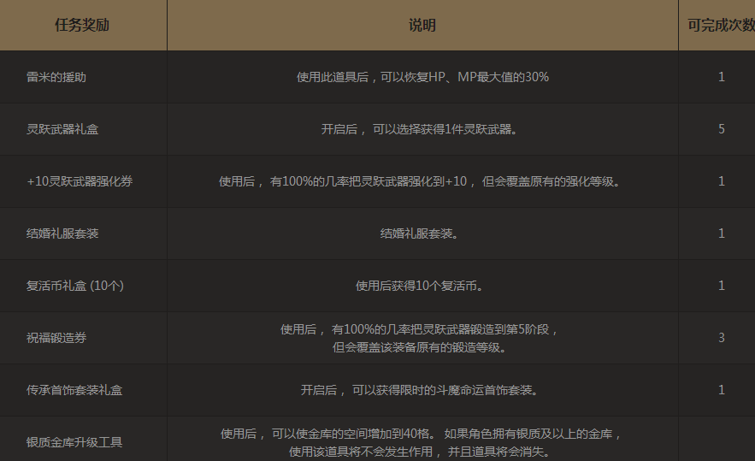The height and width of the screenshot is (461, 755).
Task: Click the completion count 3 for 祝福锻造券
Action: [x=722, y=338]
